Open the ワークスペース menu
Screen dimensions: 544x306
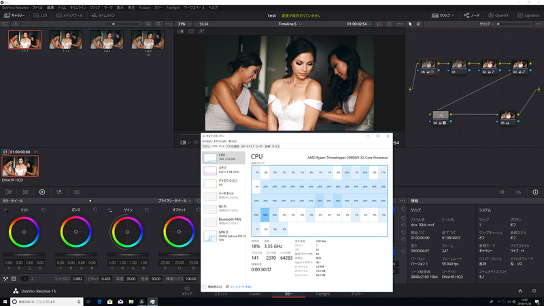pyautogui.click(x=194, y=7)
